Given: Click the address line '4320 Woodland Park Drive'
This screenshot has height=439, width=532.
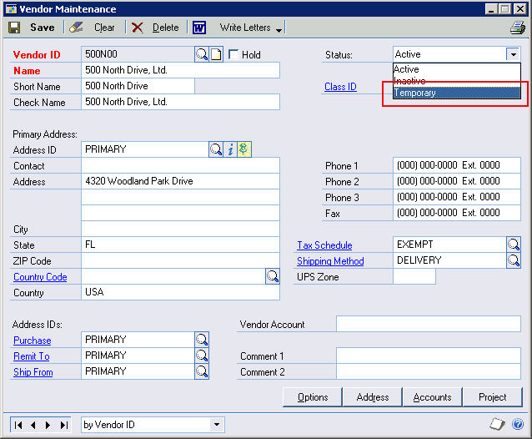Looking at the screenshot, I should click(x=180, y=181).
